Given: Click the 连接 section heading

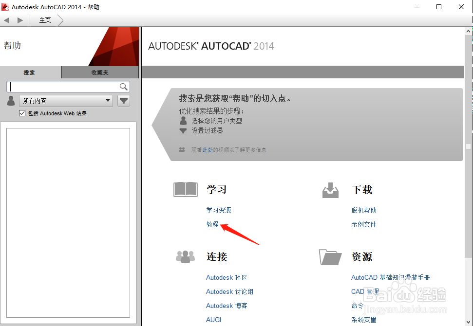Looking at the screenshot, I should click(217, 257).
